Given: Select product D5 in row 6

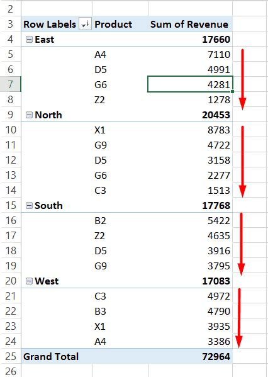Looking at the screenshot, I should [120, 69].
